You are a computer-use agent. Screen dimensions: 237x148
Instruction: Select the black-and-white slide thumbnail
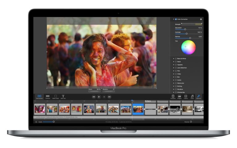click(x=175, y=109)
